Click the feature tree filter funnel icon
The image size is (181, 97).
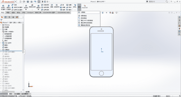[x=2, y=20]
